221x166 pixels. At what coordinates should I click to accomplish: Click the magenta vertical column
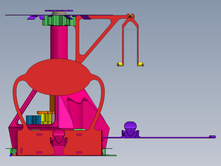coord(59,42)
